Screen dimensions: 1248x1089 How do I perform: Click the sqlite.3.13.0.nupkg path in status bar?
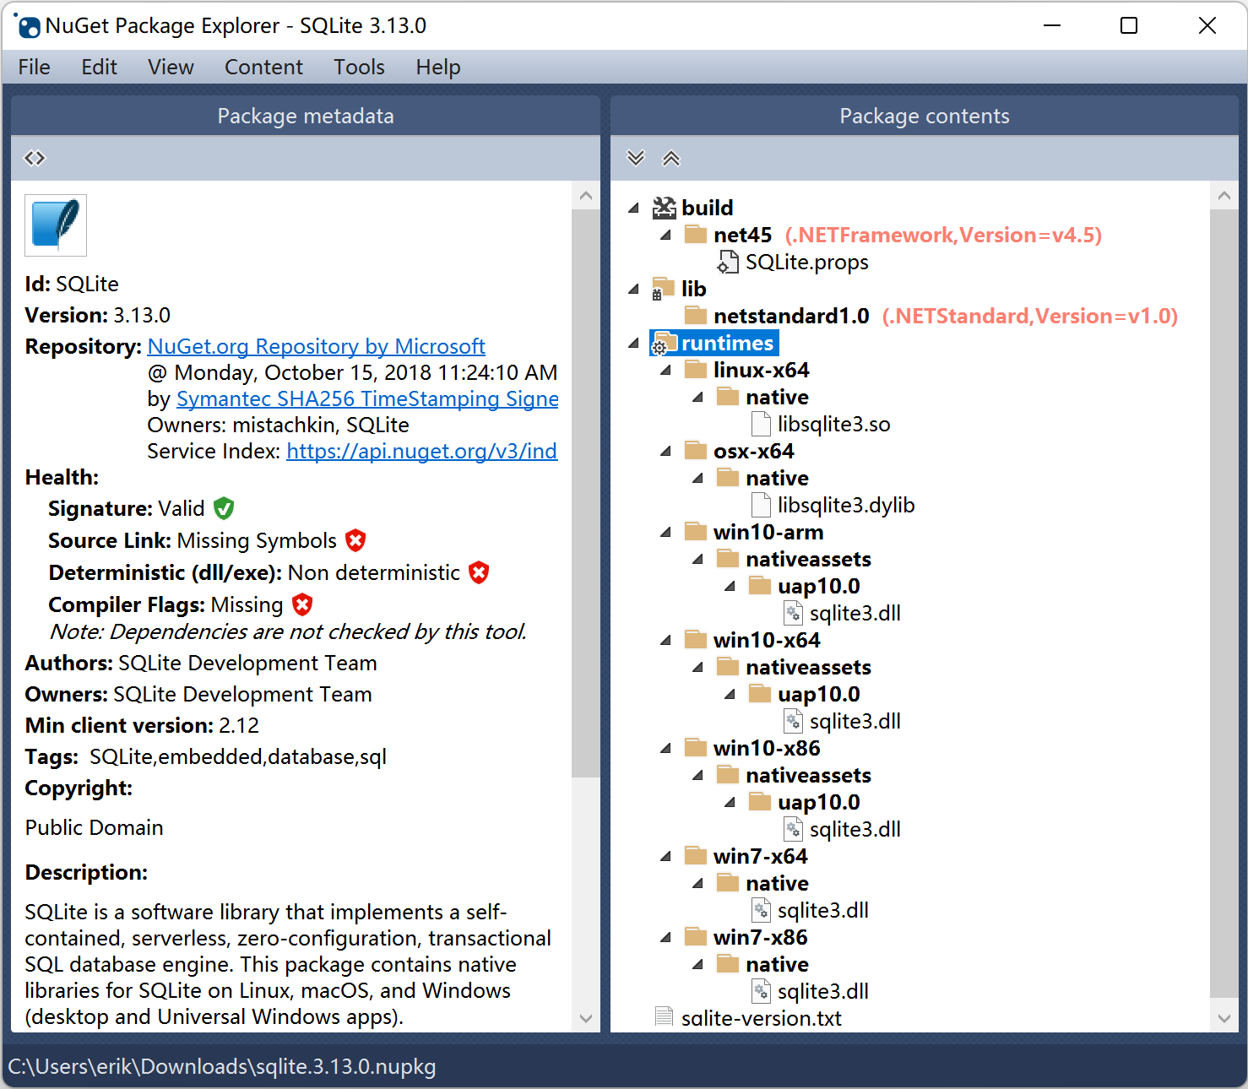(x=222, y=1066)
